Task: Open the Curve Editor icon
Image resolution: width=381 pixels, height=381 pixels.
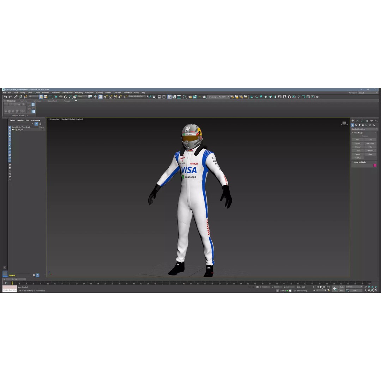Action: [174, 97]
